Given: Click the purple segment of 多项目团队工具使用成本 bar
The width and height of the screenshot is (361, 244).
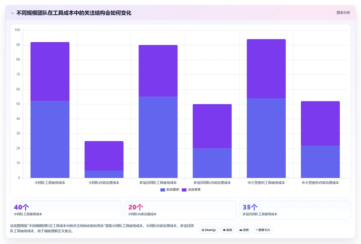Looking at the screenshot, I should click(x=158, y=71).
